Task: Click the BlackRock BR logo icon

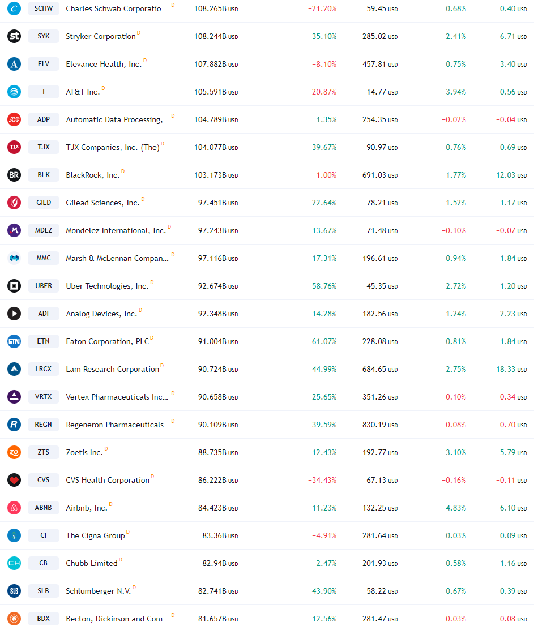Action: (14, 175)
